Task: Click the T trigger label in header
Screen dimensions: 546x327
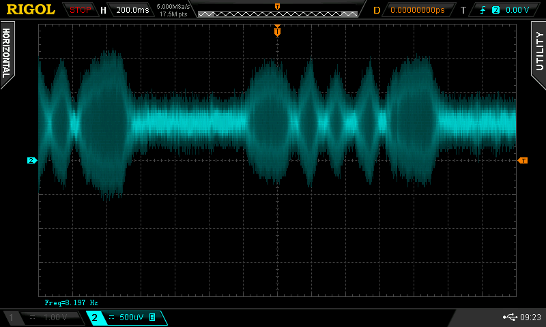Action: pos(463,10)
